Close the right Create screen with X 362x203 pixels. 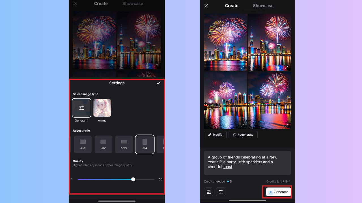click(x=206, y=6)
